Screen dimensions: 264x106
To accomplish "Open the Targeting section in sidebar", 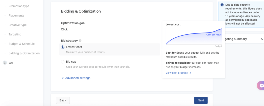I will 15,34.
